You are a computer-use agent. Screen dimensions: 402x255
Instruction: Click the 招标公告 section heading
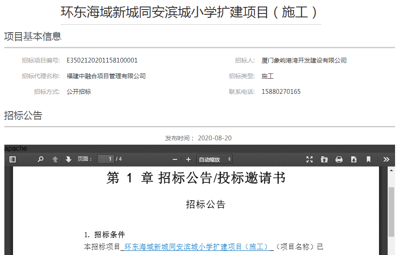pos(23,116)
